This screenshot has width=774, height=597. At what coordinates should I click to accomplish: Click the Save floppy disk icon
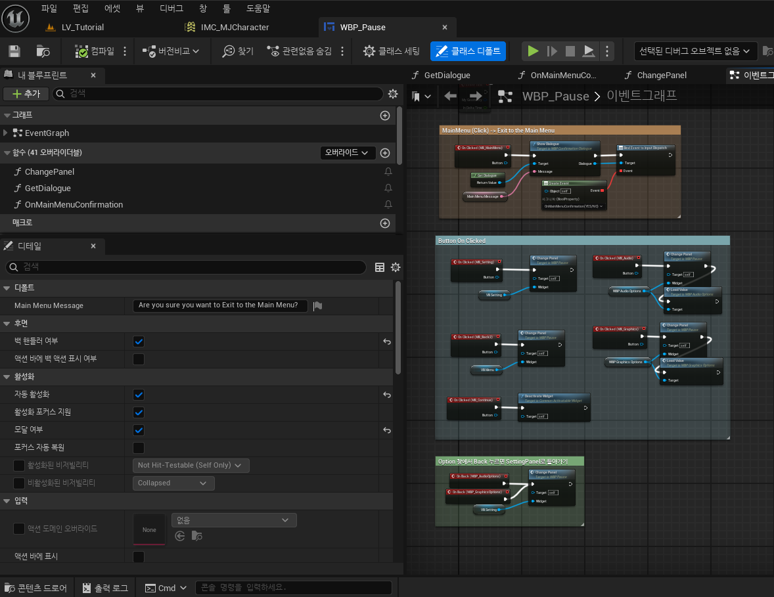click(x=14, y=51)
